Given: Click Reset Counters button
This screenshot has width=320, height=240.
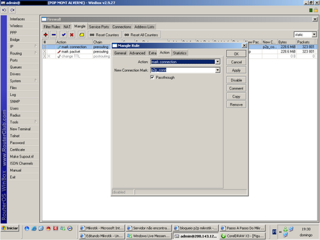Looking at the screenshot, I should point(104,35).
